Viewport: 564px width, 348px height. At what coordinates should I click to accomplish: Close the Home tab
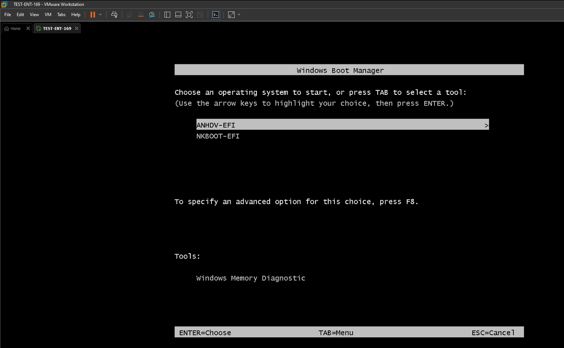coord(28,28)
